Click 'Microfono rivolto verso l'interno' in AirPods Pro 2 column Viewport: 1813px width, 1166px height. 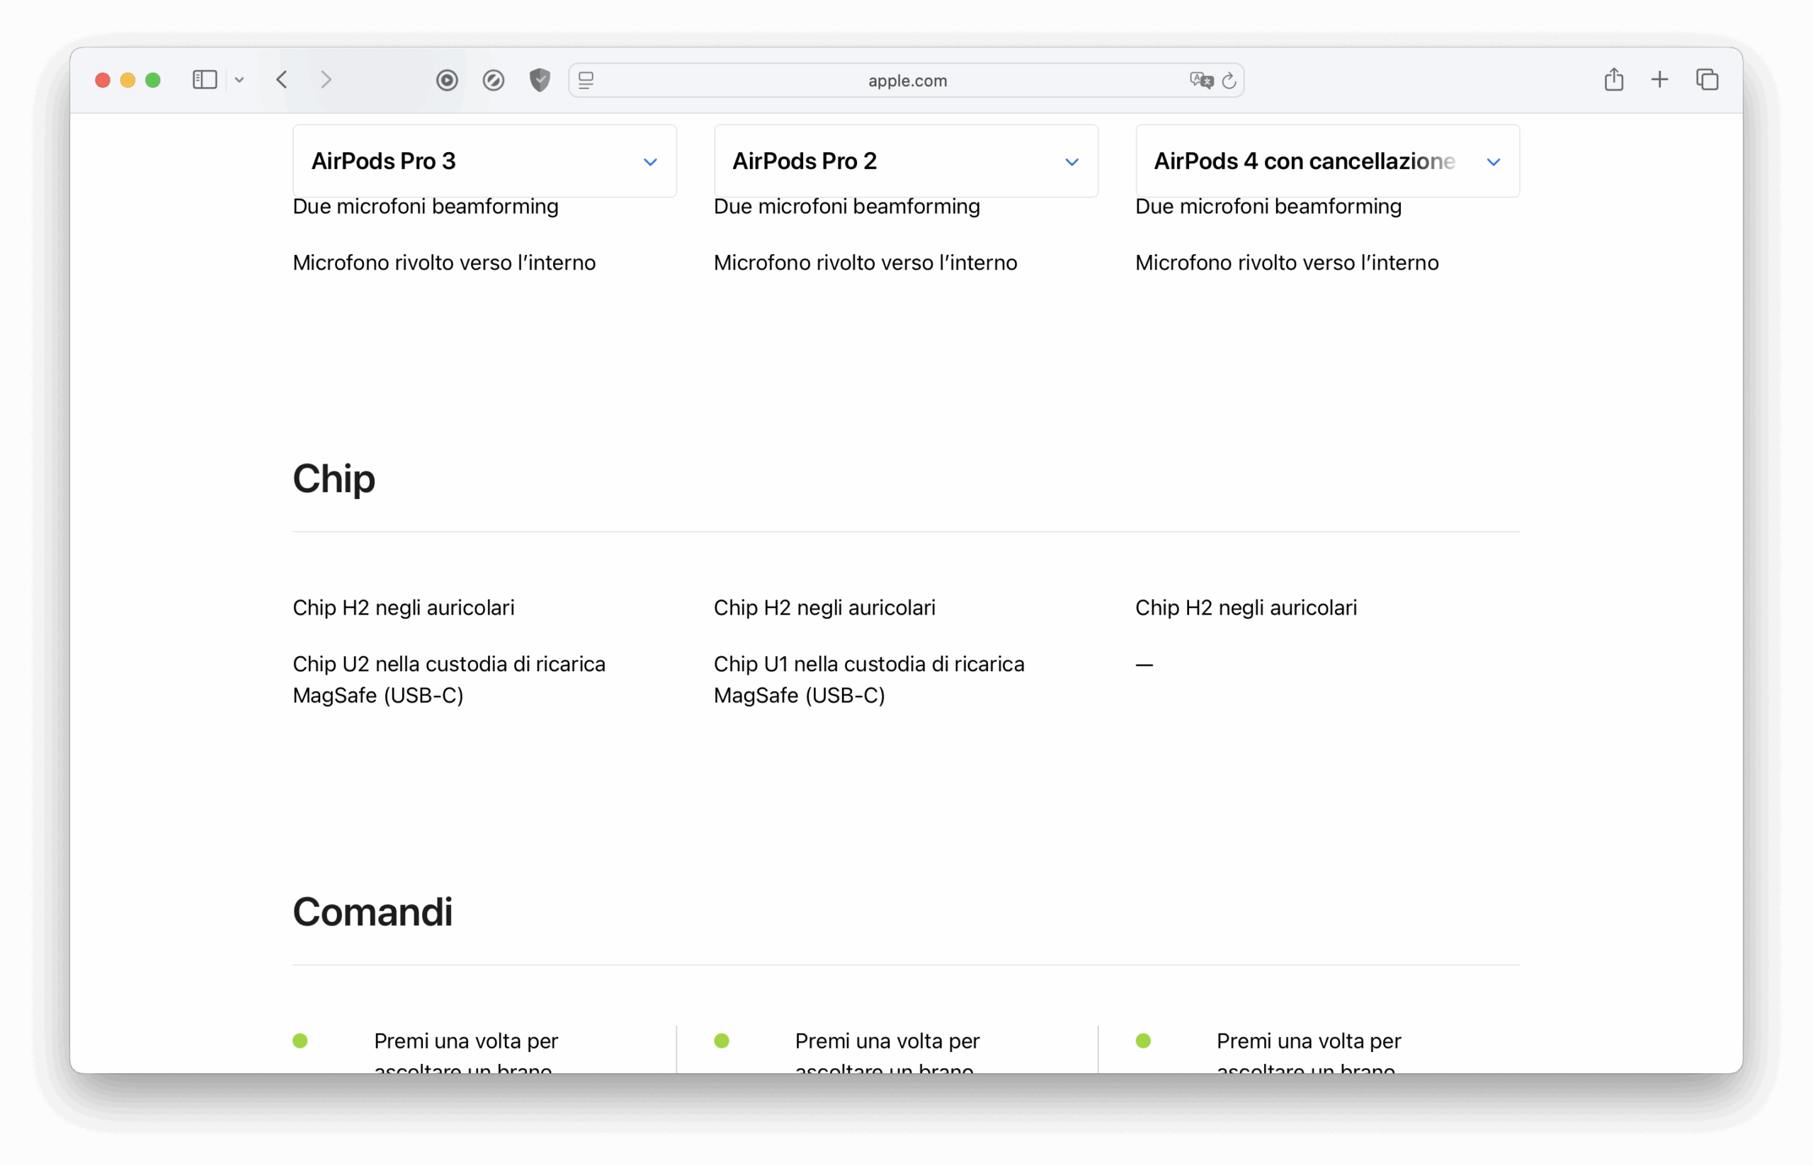[865, 263]
